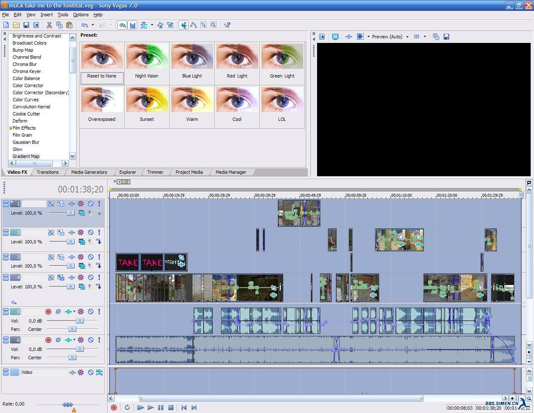Save snapshot to file in preview toolbar
The height and width of the screenshot is (413, 534).
click(x=446, y=37)
